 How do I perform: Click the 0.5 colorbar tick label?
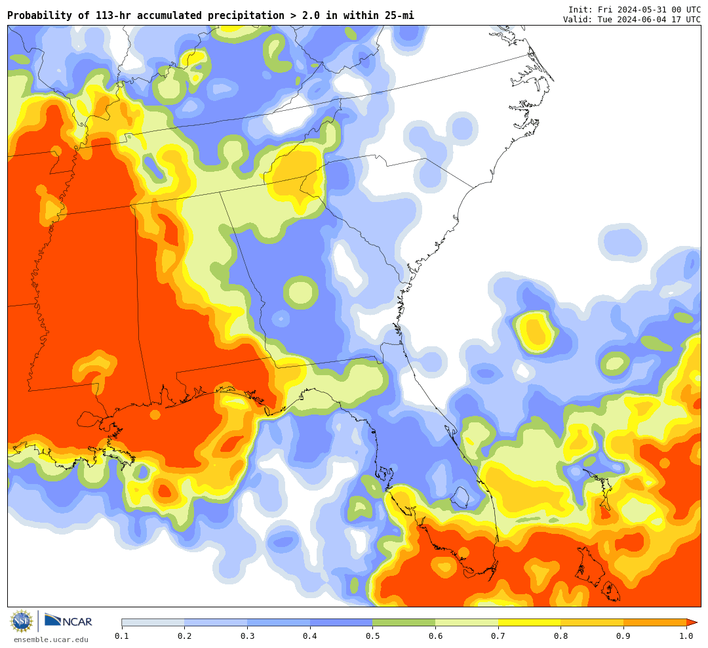tap(373, 636)
